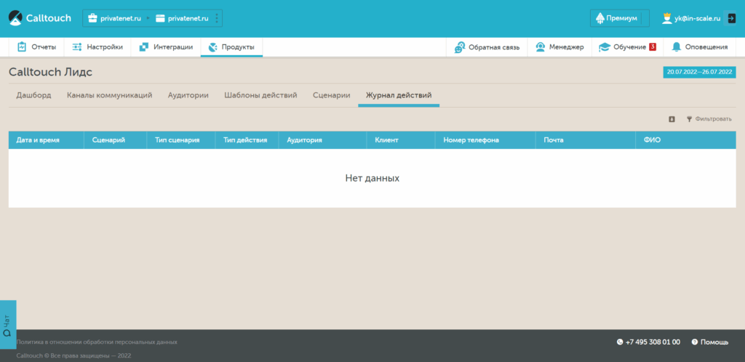Open the Интеграции menu

(166, 47)
